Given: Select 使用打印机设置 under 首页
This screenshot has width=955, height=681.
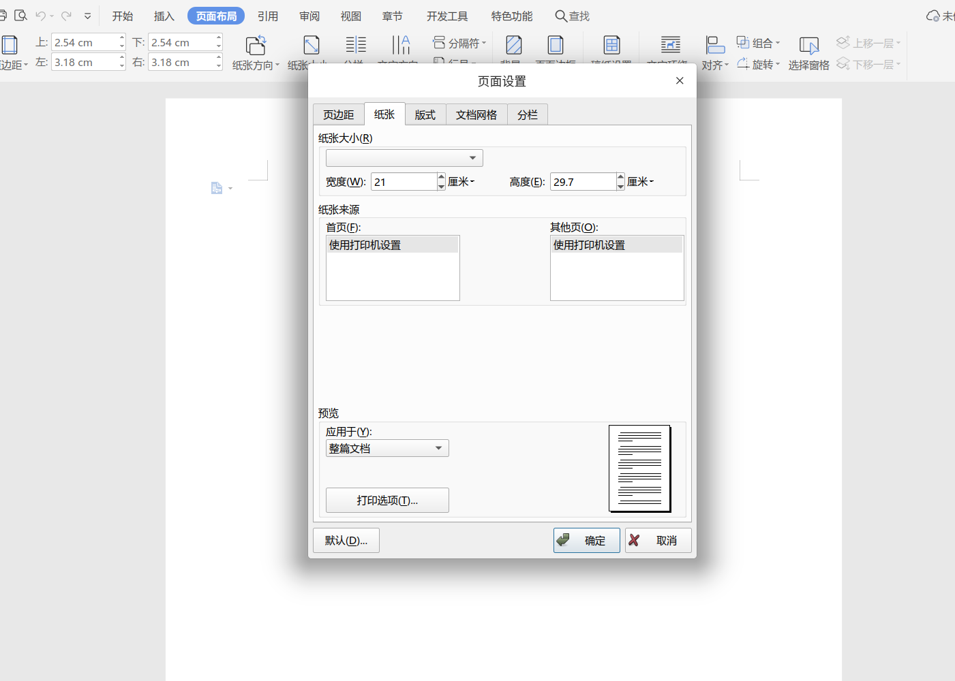Looking at the screenshot, I should click(393, 245).
